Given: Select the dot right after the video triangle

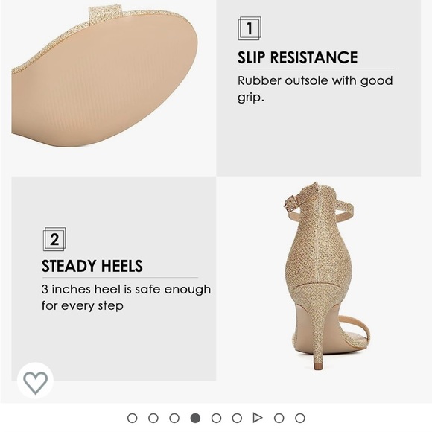Looking at the screenshot, I should tap(279, 418).
